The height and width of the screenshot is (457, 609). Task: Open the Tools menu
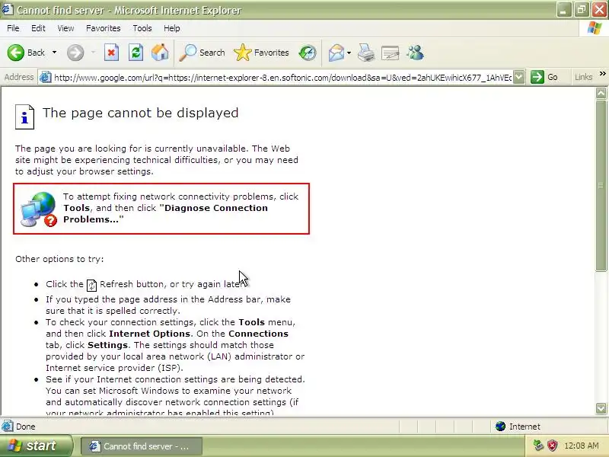[142, 28]
